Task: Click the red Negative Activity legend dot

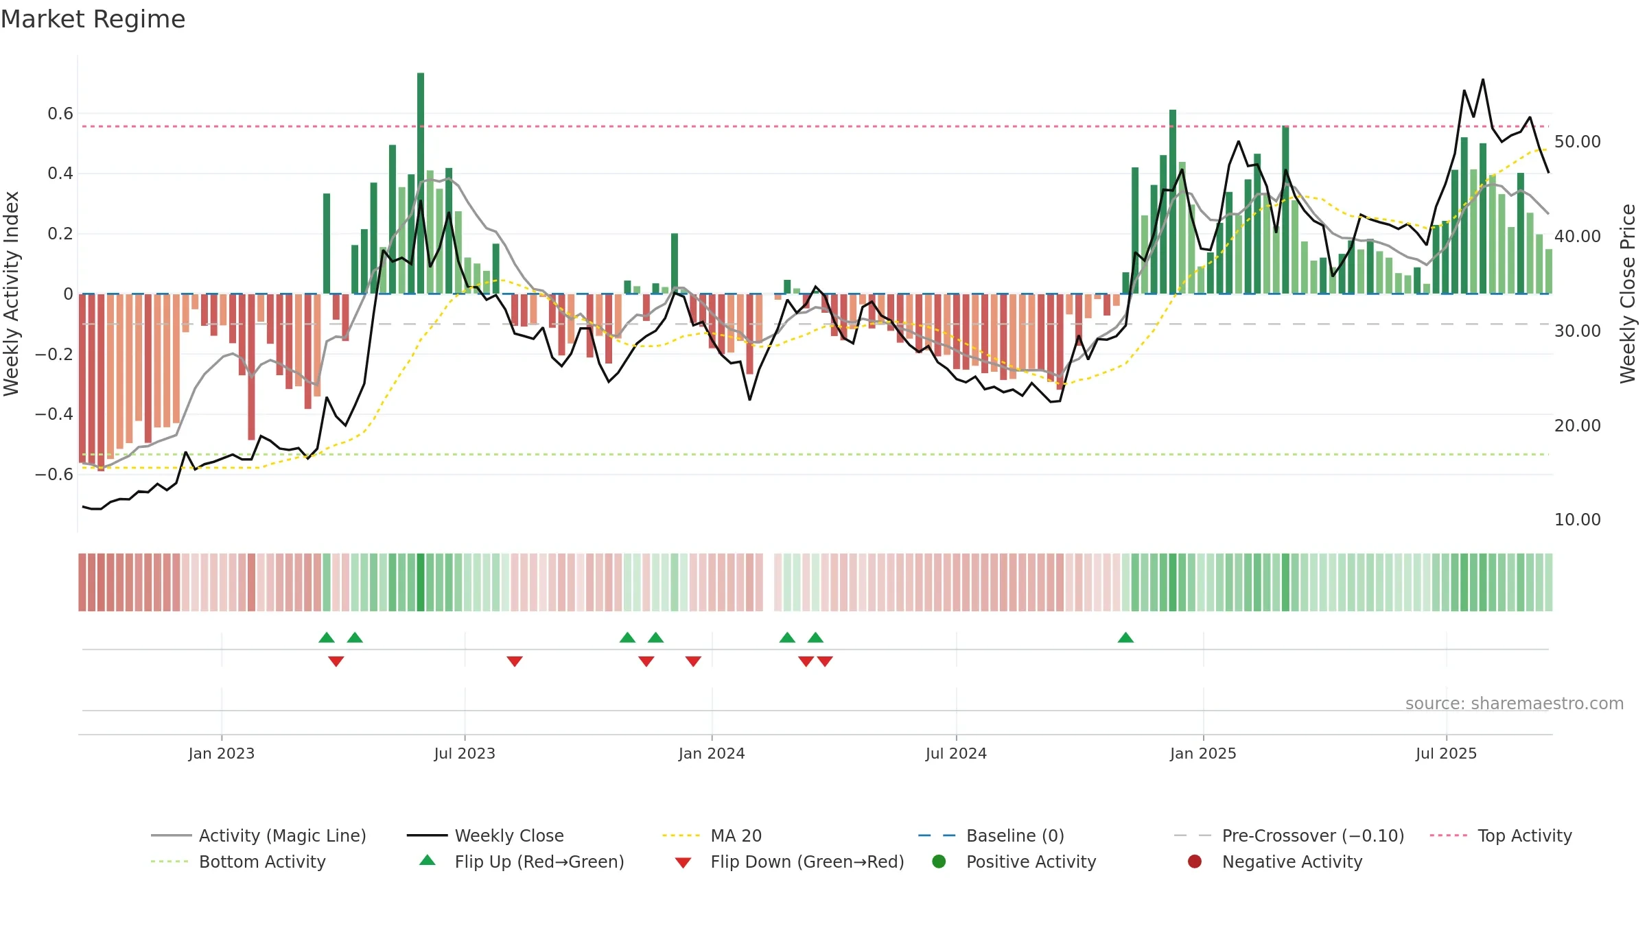Action: [1195, 862]
